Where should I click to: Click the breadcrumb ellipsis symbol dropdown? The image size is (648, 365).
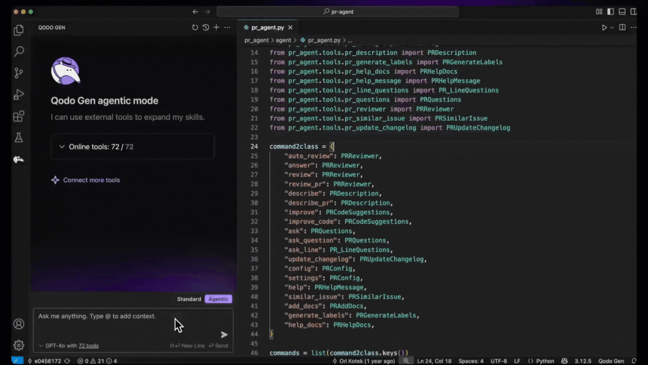coord(350,40)
